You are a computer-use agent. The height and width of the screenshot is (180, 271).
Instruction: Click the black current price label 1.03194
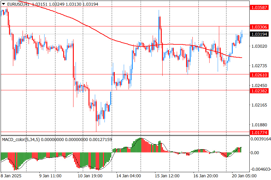coord(259,34)
